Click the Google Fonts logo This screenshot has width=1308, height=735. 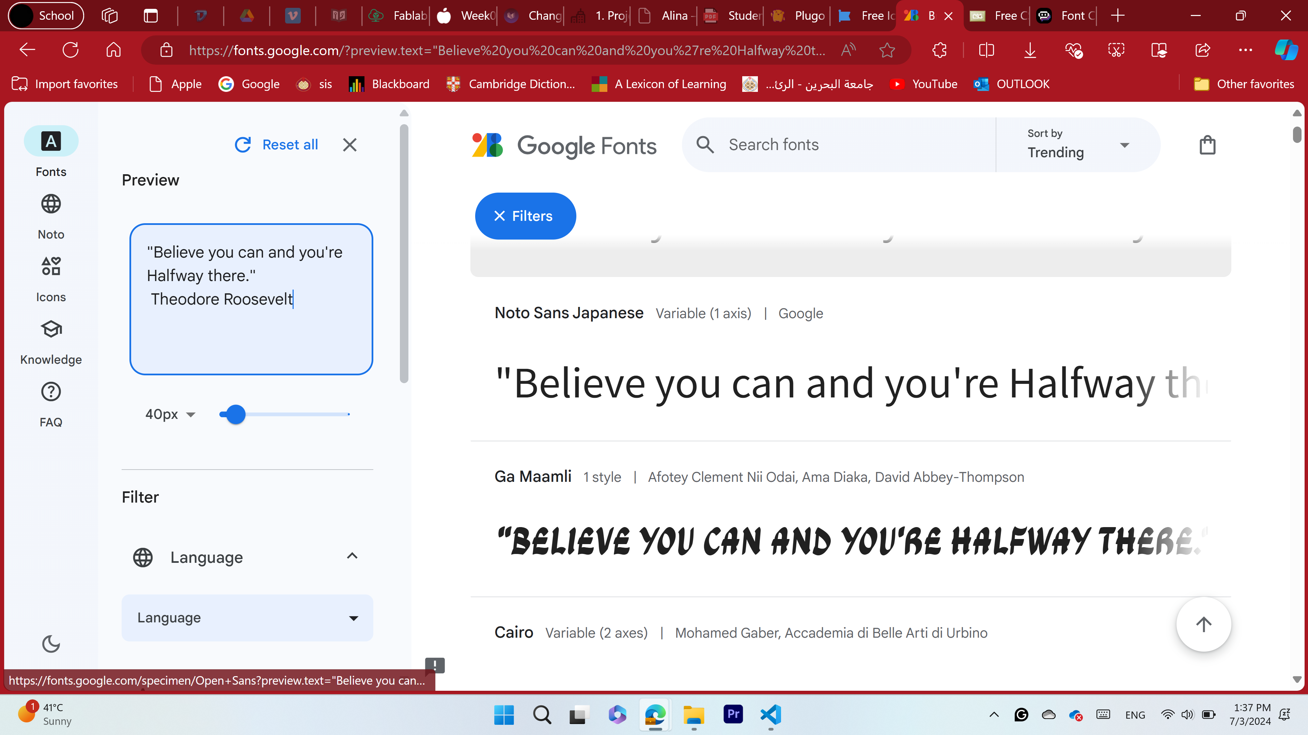coord(564,146)
